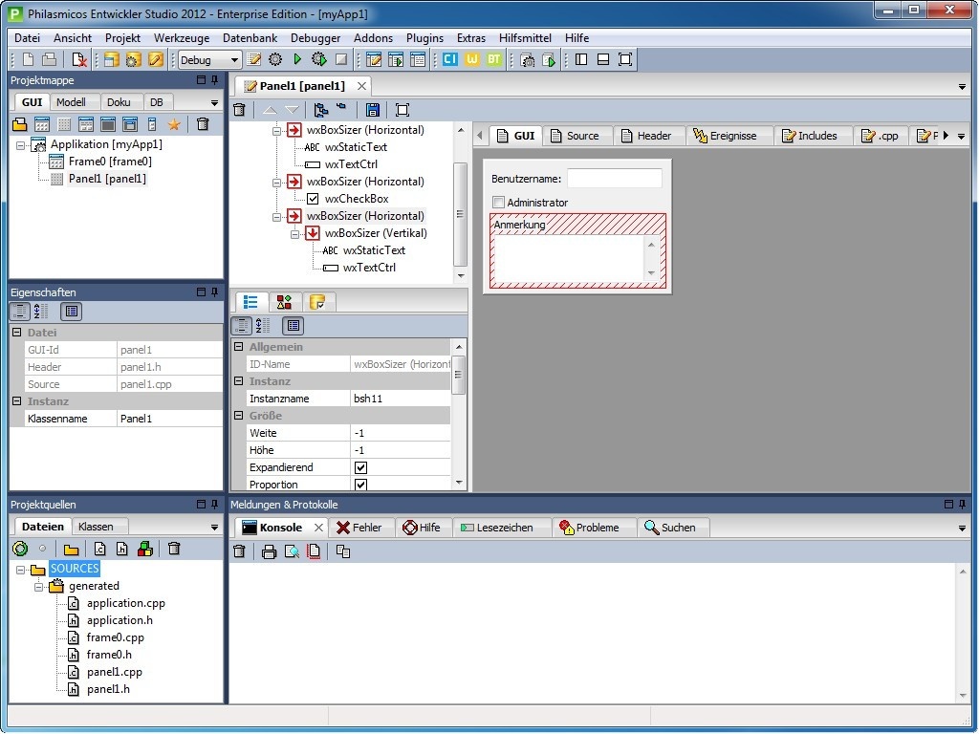
Task: Click the star favorite icon in Projektmappe
Action: 174,124
